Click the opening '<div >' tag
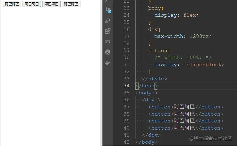This screenshot has height=146, width=237. coord(151,100)
